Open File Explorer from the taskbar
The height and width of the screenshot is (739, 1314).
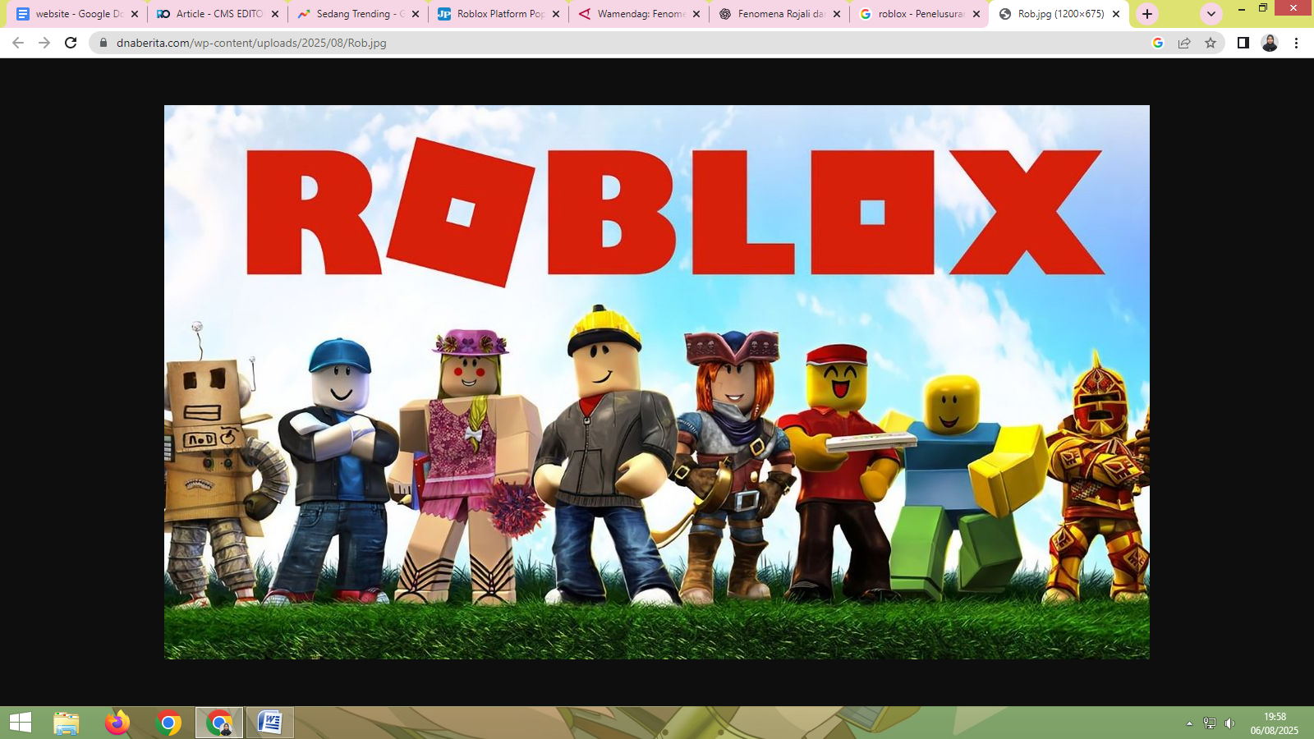click(66, 723)
